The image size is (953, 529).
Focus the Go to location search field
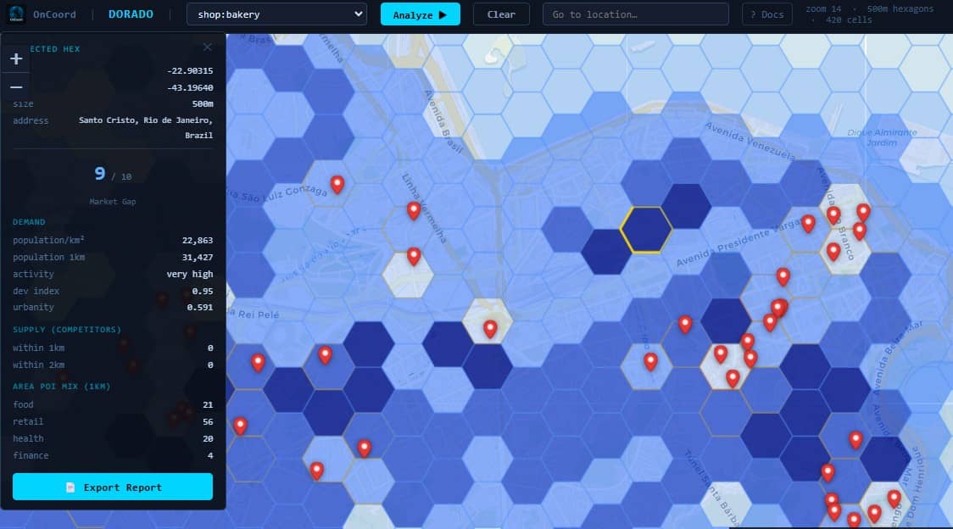635,14
